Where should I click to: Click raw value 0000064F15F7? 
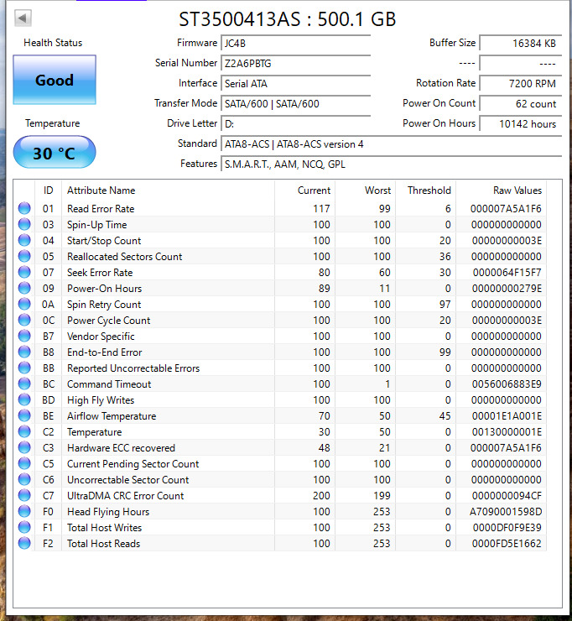507,273
